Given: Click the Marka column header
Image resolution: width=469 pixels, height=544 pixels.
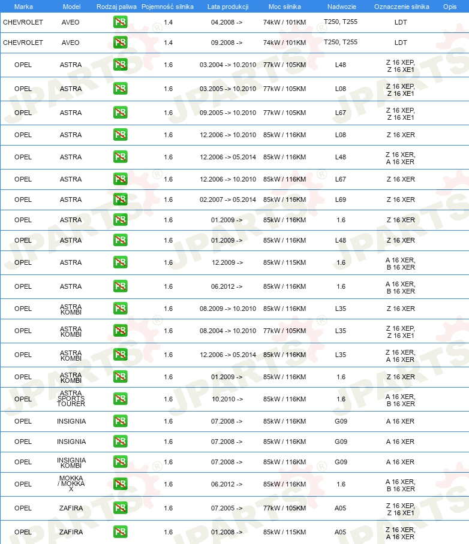Looking at the screenshot, I should click(x=23, y=7).
